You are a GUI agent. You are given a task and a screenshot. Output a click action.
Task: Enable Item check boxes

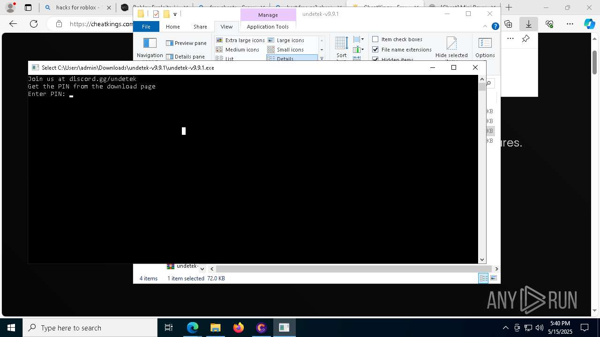pyautogui.click(x=397, y=39)
